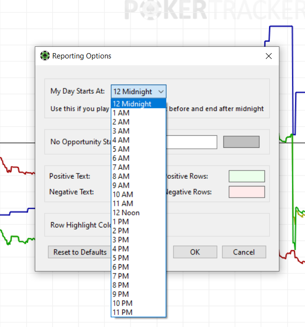Choose 6 PM from the list
The width and height of the screenshot is (305, 327).
pyautogui.click(x=139, y=267)
